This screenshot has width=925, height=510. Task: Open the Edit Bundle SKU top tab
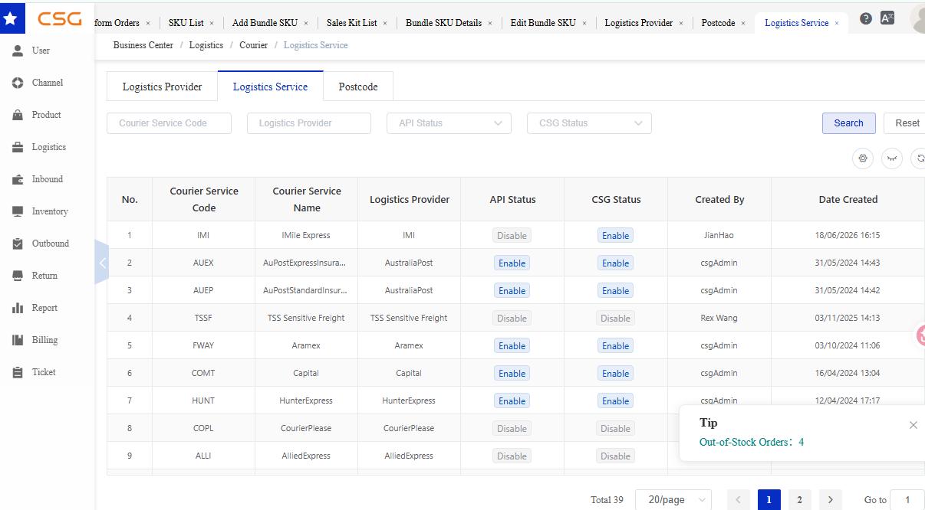point(543,23)
